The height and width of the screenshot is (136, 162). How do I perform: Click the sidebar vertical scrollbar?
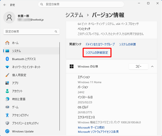60,86
